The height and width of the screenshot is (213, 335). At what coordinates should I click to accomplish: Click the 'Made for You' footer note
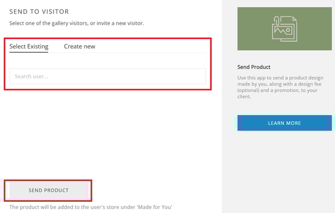(x=91, y=207)
